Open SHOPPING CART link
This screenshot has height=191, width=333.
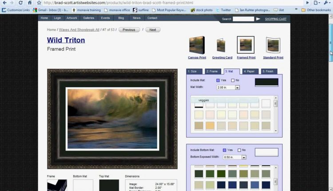point(276,19)
